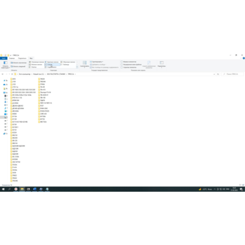Screen dimensions: 245x245
Task: Open the folder Options (Параметры) button
Action: [162, 64]
